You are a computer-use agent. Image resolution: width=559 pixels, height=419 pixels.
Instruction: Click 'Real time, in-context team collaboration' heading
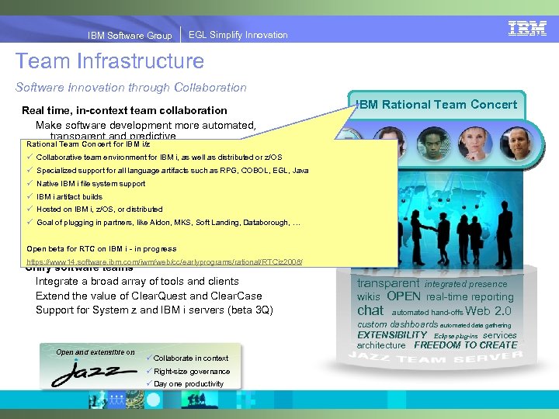click(x=124, y=110)
